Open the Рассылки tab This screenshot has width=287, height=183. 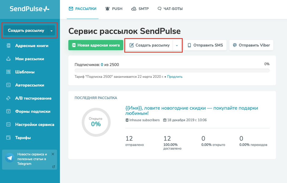pos(83,9)
